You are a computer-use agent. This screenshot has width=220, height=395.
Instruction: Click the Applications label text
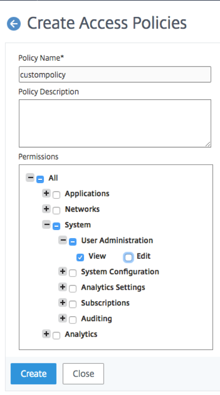click(x=87, y=193)
